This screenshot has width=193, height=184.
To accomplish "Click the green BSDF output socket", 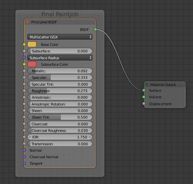I will coord(95,29).
